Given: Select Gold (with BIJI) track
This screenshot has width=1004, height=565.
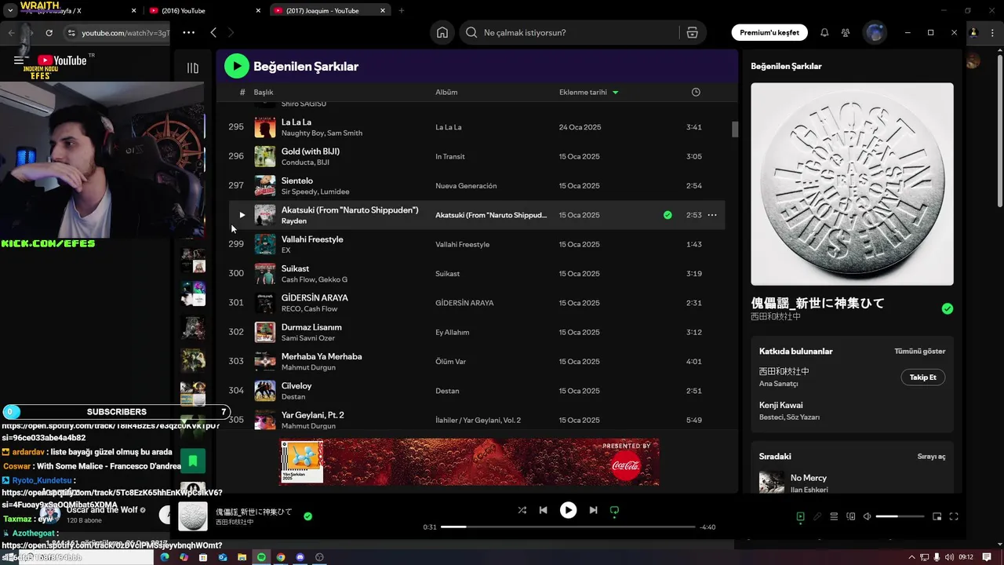Looking at the screenshot, I should pyautogui.click(x=311, y=151).
